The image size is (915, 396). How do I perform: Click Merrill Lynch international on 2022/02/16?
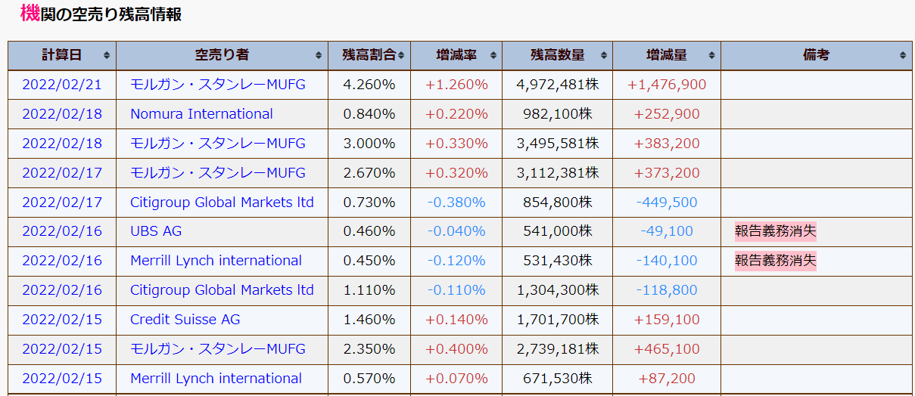tap(216, 261)
